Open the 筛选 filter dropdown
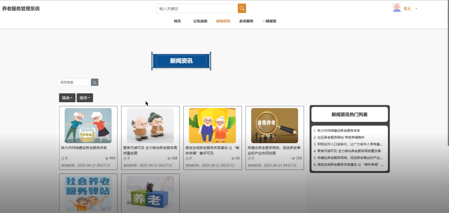The width and height of the screenshot is (449, 213). (67, 98)
